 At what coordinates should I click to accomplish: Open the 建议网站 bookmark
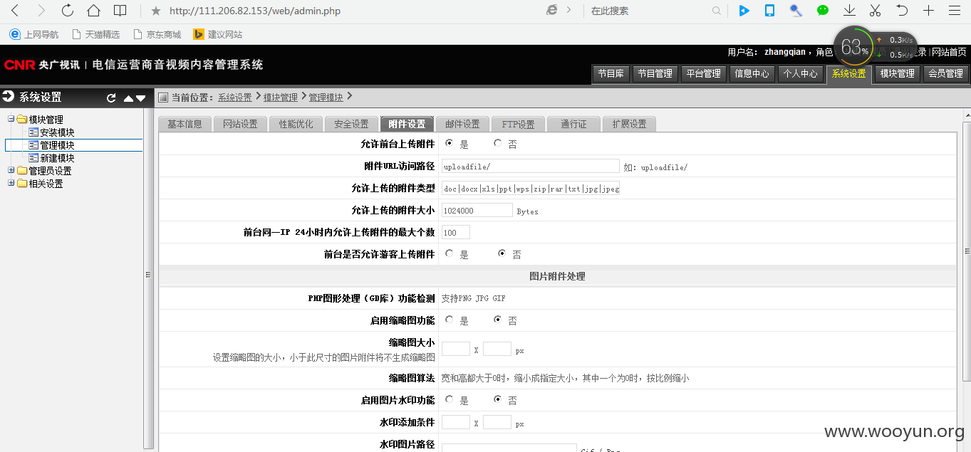[x=218, y=34]
